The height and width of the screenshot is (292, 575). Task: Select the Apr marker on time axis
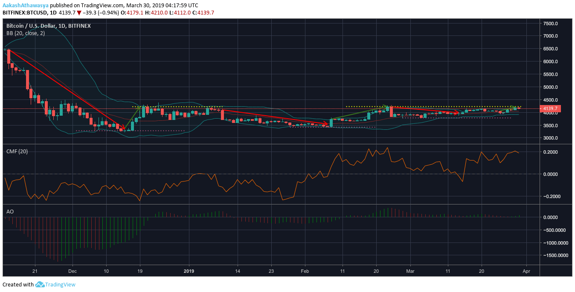[526, 271]
